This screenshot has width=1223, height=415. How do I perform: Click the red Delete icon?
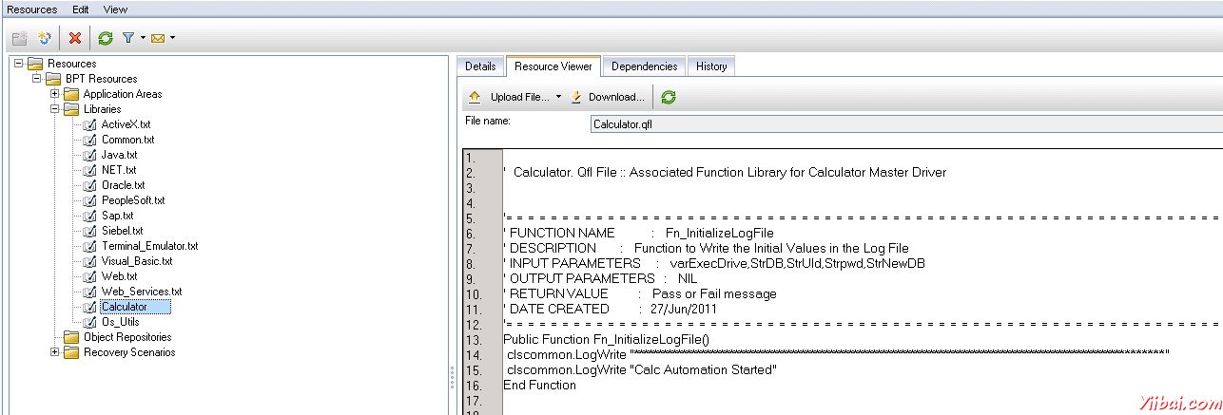[x=75, y=38]
